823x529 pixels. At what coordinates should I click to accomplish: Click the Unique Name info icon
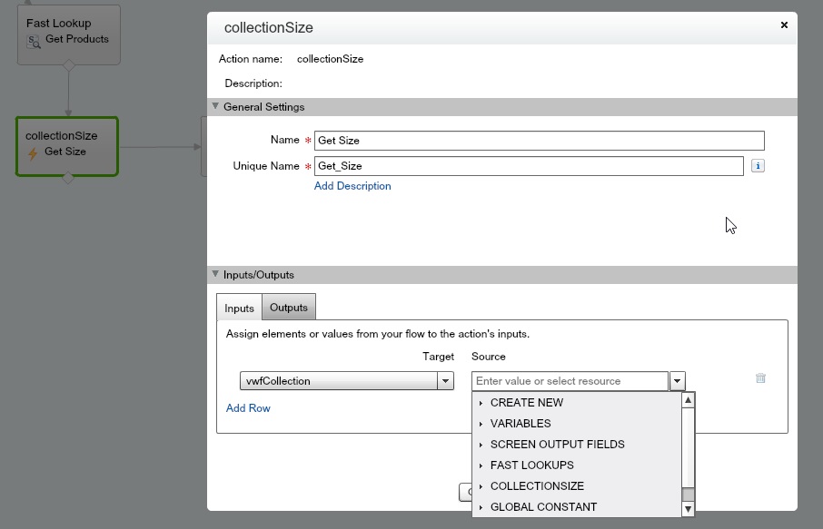point(758,166)
